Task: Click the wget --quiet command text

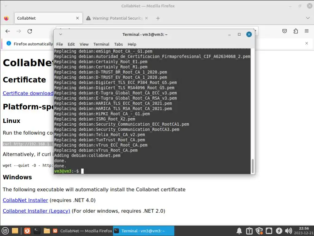Action: pos(28,165)
